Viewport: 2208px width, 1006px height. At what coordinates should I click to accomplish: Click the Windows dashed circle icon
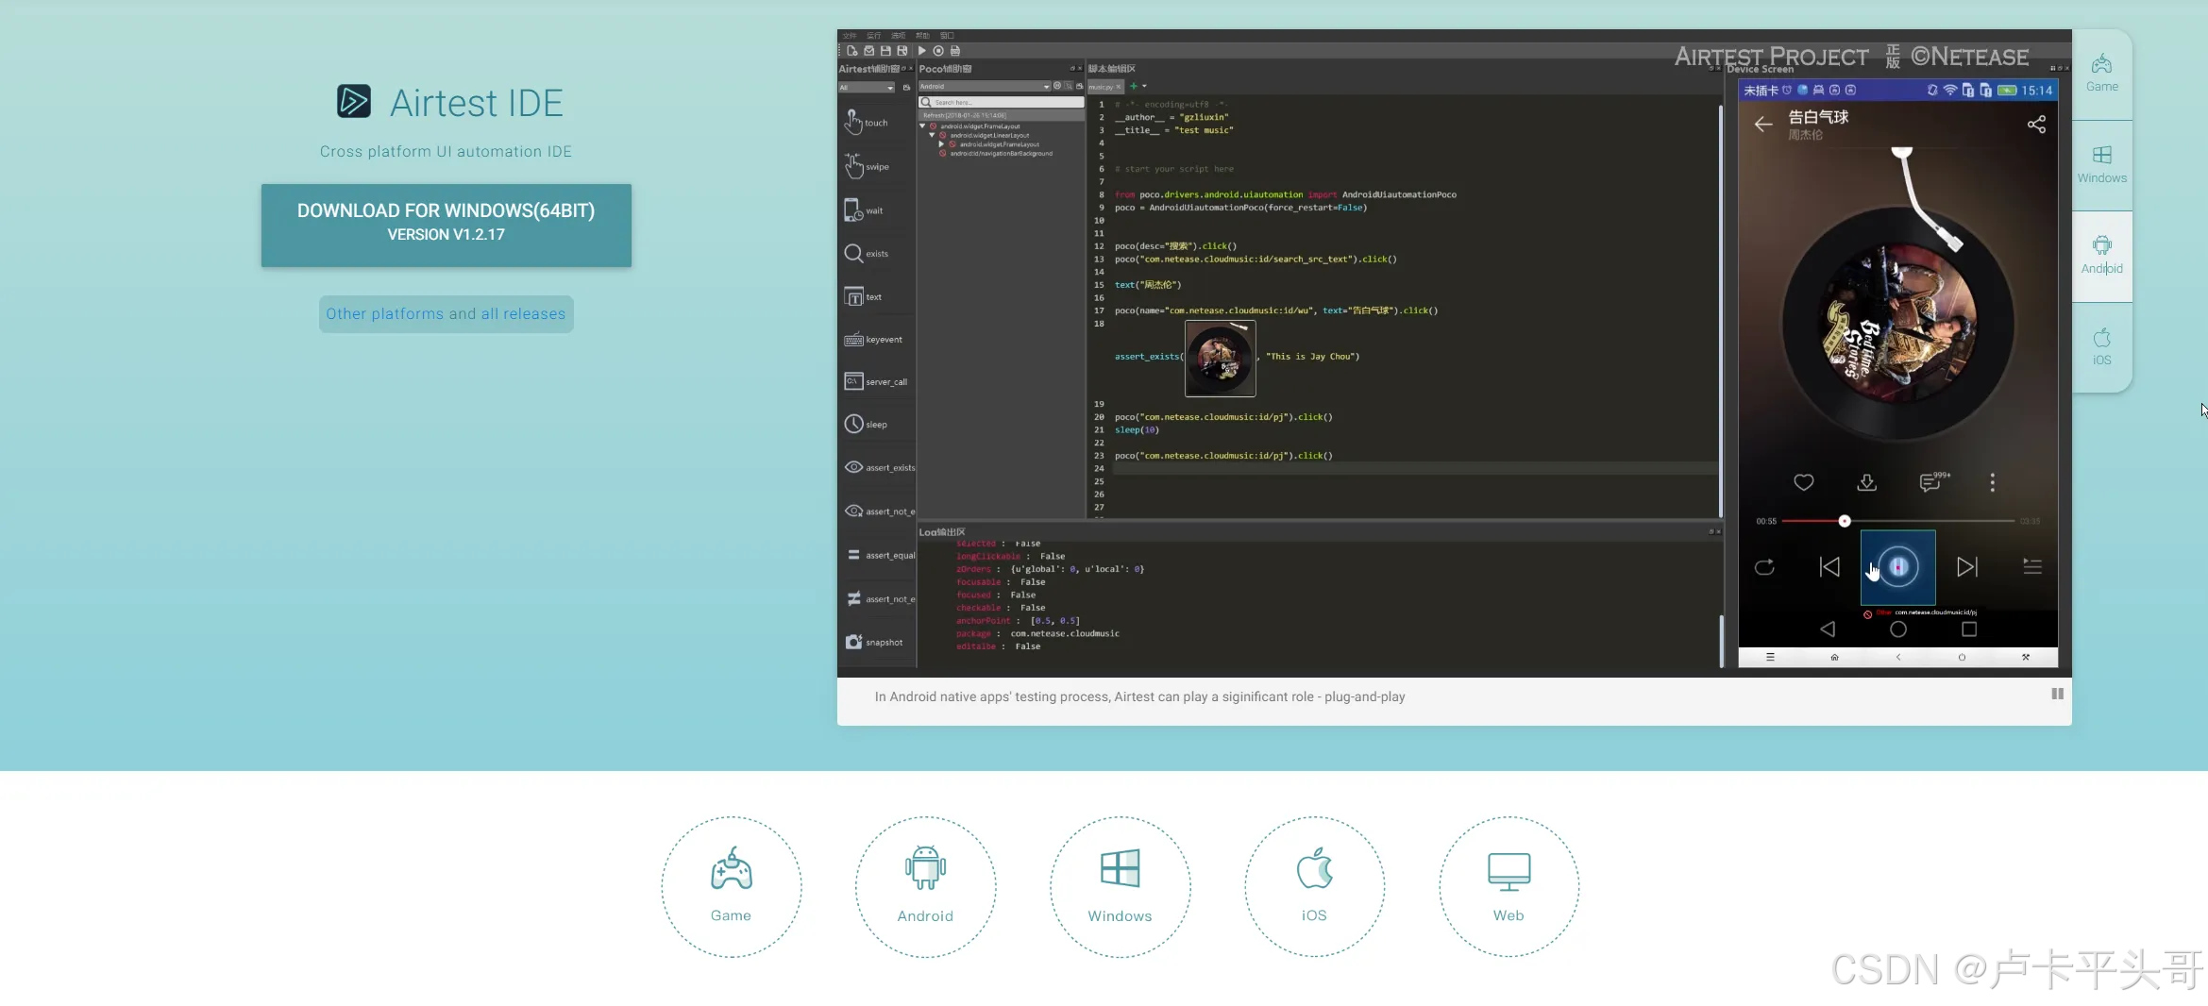click(1120, 887)
